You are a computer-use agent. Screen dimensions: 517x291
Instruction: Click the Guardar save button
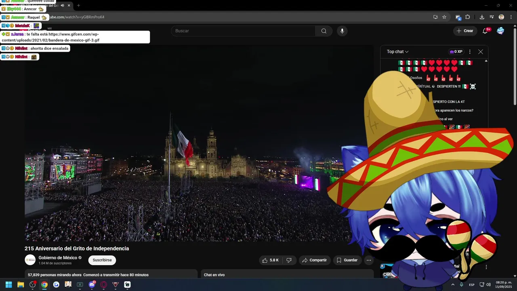[347, 260]
